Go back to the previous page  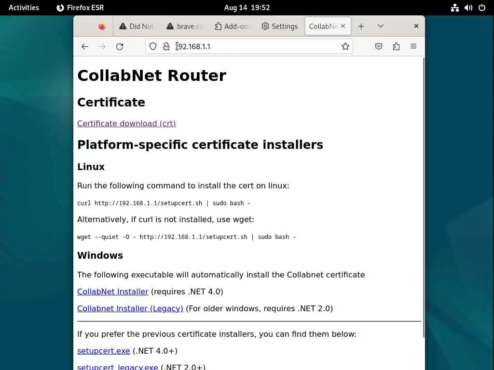[85, 47]
